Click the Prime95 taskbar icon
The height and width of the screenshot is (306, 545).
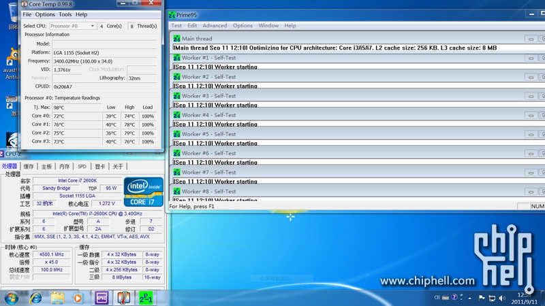coord(145,297)
